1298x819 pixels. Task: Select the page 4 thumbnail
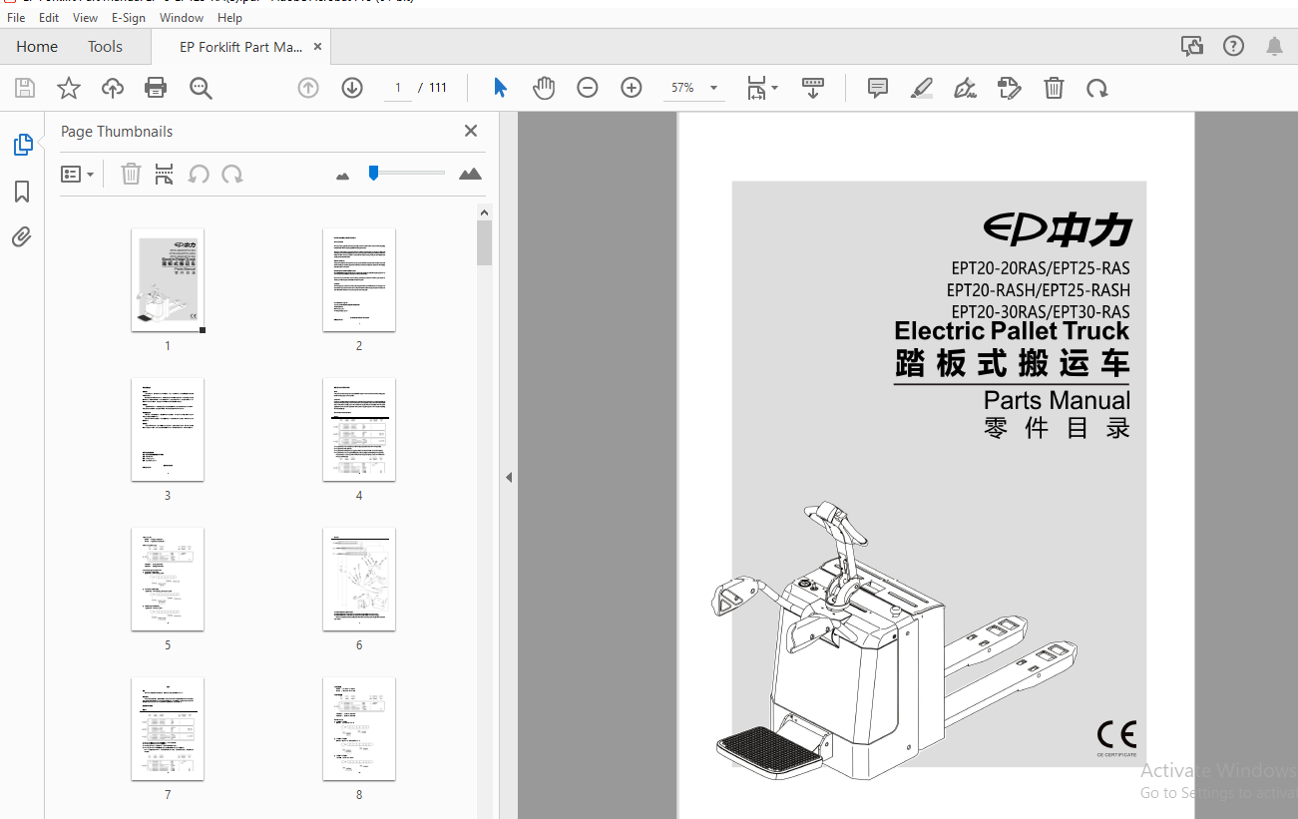(x=359, y=430)
